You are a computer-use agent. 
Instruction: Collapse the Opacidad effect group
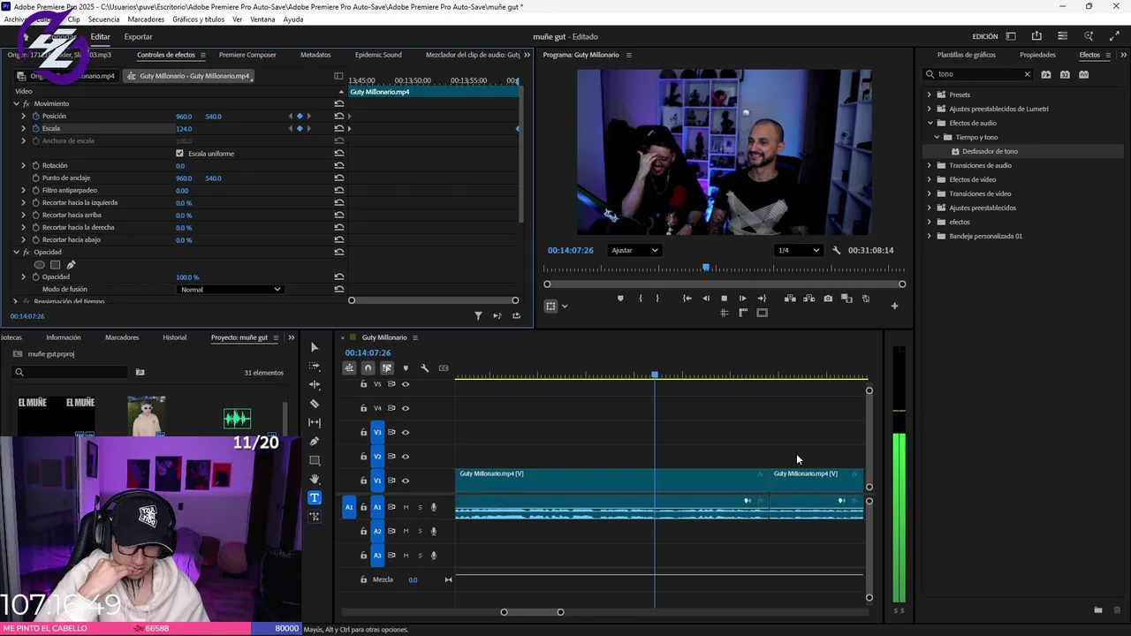pyautogui.click(x=16, y=252)
